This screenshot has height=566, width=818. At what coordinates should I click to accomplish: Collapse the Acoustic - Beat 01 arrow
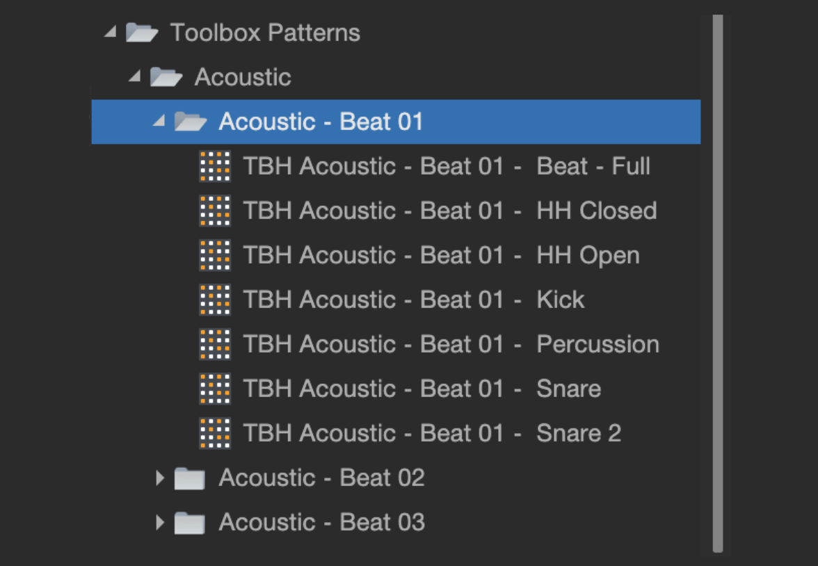tap(159, 121)
